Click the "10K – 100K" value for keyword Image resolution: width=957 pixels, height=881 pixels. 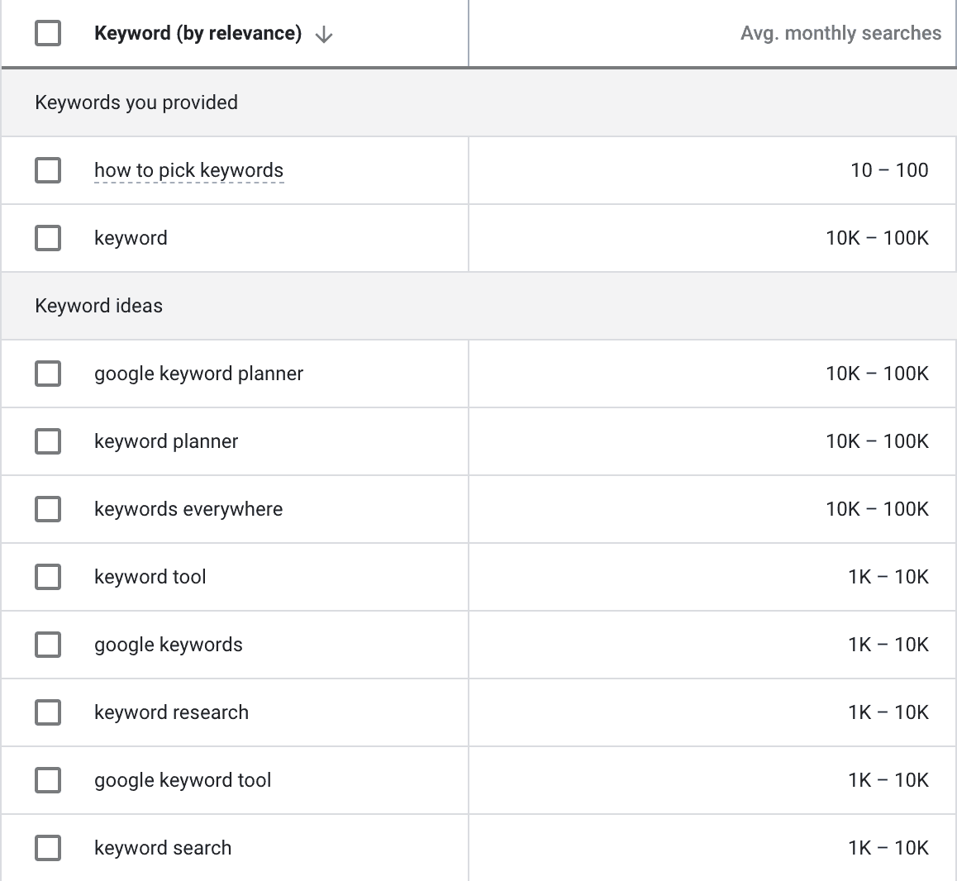(x=878, y=238)
